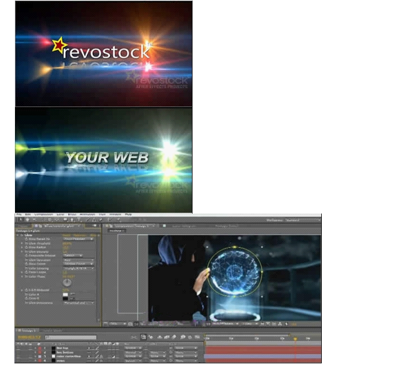Click the Color B black swatch

click(65, 298)
